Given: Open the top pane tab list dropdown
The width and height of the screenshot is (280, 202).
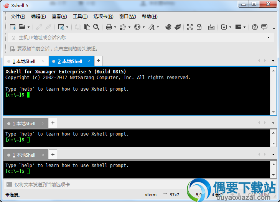Looking at the screenshot, I should click(x=273, y=61).
